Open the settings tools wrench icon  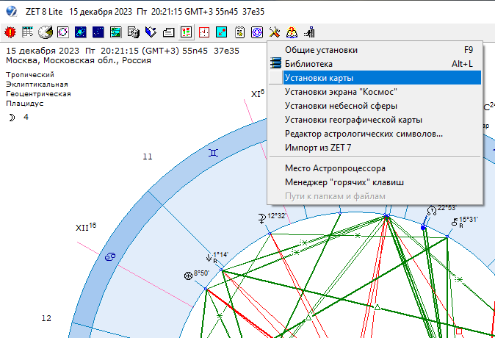point(275,32)
